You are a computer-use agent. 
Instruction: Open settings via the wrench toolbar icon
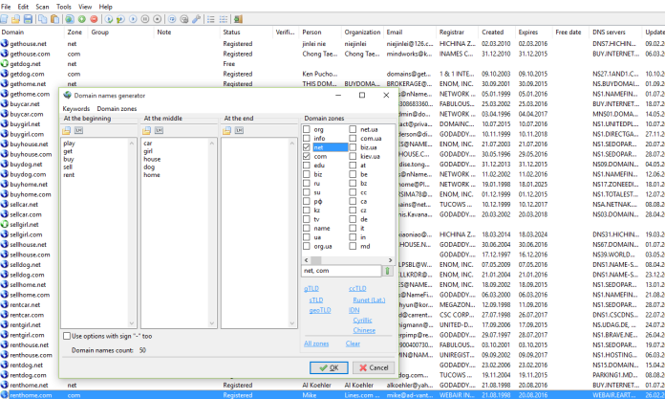pyautogui.click(x=197, y=19)
